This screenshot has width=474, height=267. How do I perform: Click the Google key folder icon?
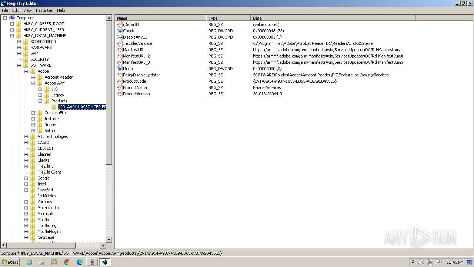point(33,178)
